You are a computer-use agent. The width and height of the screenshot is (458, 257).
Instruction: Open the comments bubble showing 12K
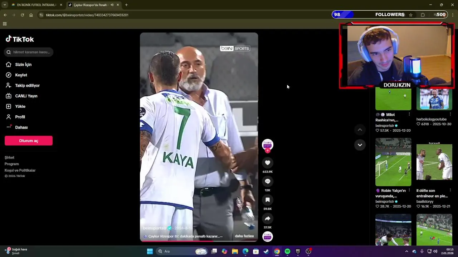tap(267, 181)
